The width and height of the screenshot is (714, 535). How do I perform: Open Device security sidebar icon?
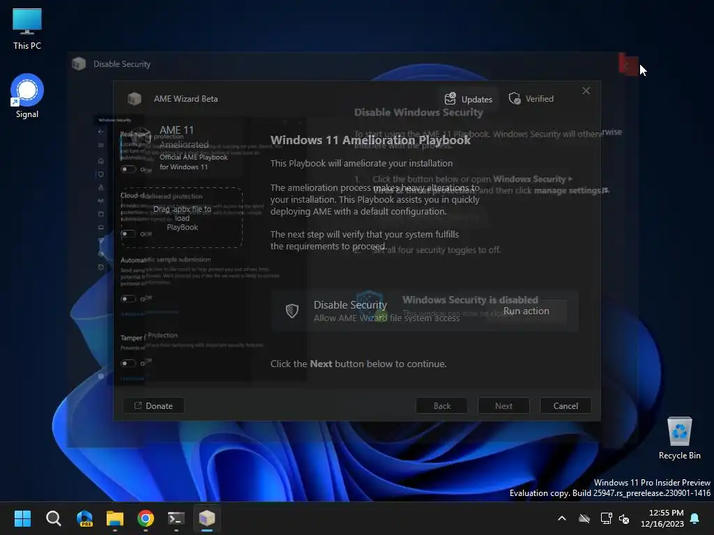point(100,227)
